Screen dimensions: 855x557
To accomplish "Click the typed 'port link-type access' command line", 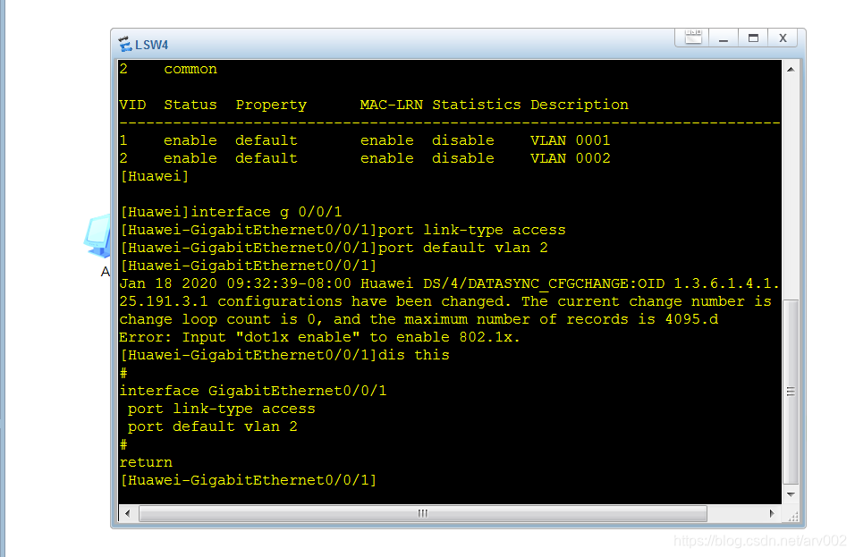I will (343, 230).
